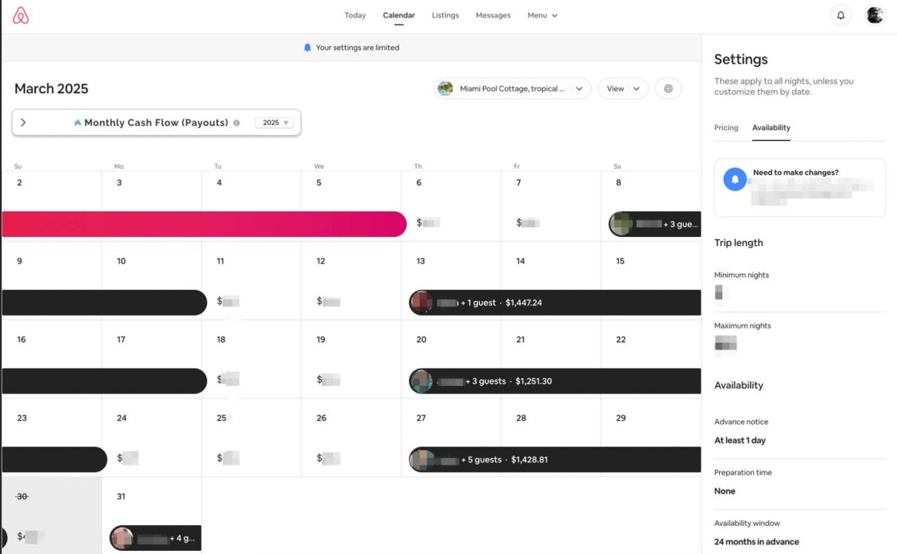897x554 pixels.
Task: Open the View dropdown
Action: coord(623,89)
